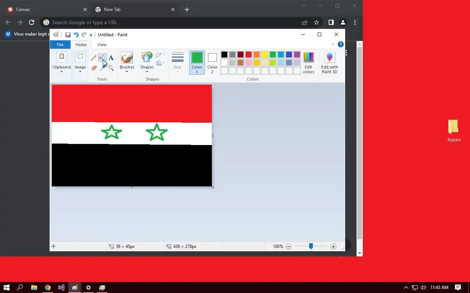Open the Size thickness dropdown

pos(177,63)
